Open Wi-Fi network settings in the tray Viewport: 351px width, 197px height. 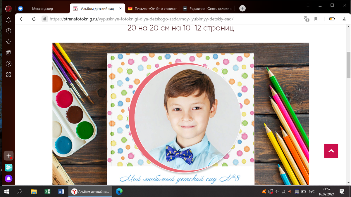284,191
